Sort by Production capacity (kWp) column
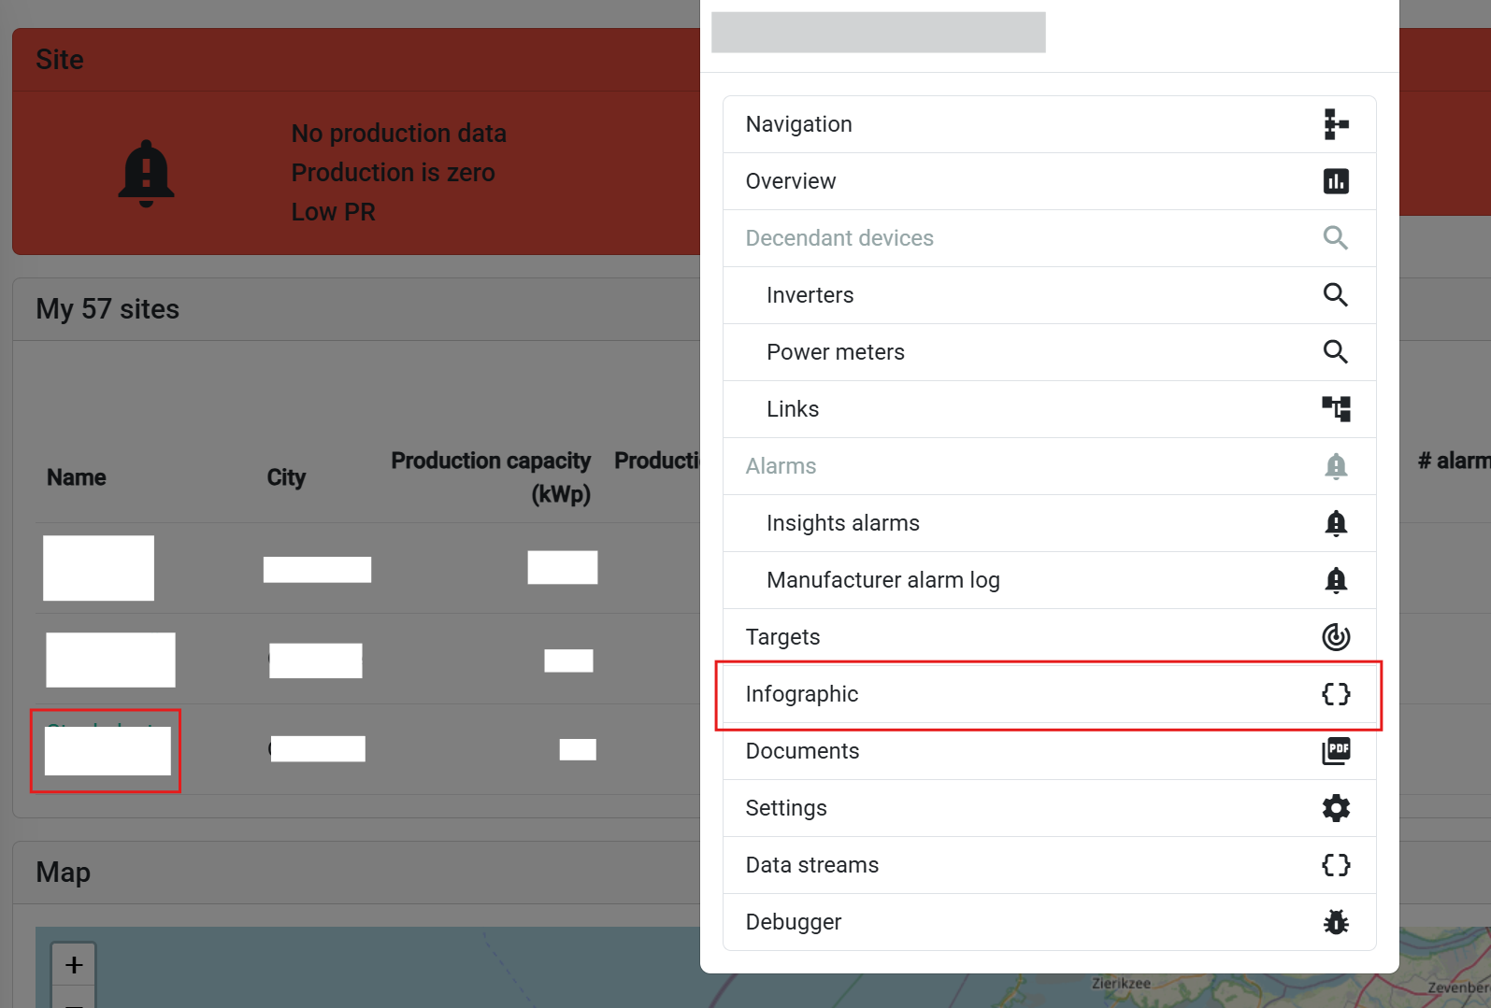This screenshot has height=1008, width=1491. pos(491,477)
